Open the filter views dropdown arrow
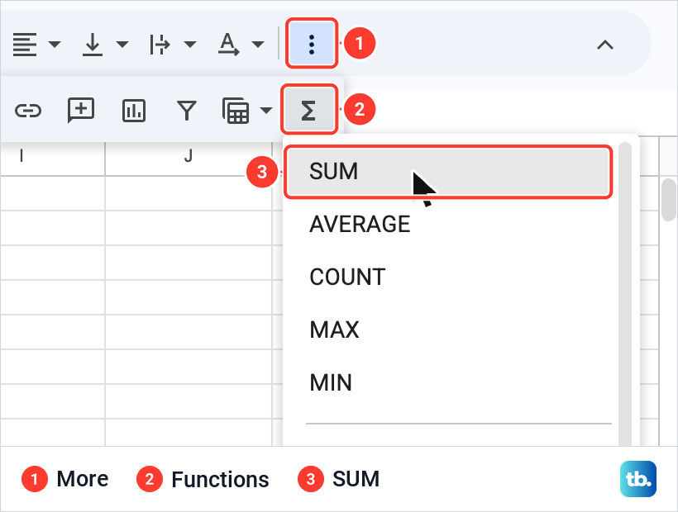Image resolution: width=678 pixels, height=512 pixels. pos(266,111)
